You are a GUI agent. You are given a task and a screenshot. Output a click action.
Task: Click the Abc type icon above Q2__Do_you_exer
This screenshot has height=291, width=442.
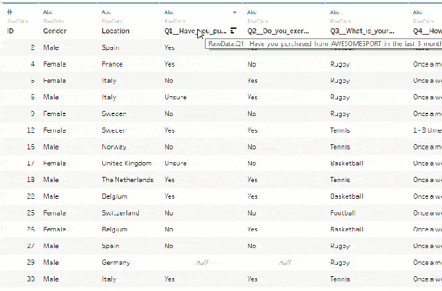point(252,12)
